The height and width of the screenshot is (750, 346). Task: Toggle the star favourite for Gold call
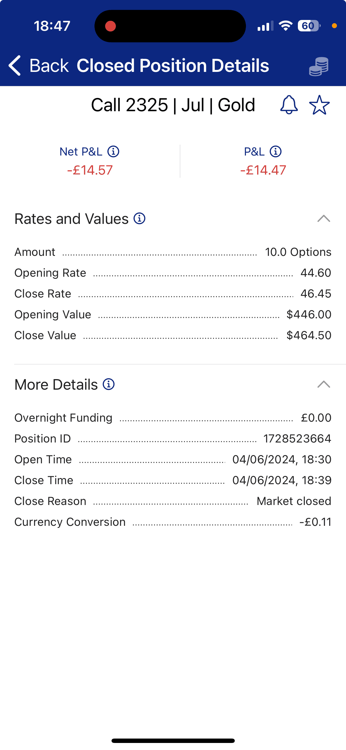click(319, 105)
